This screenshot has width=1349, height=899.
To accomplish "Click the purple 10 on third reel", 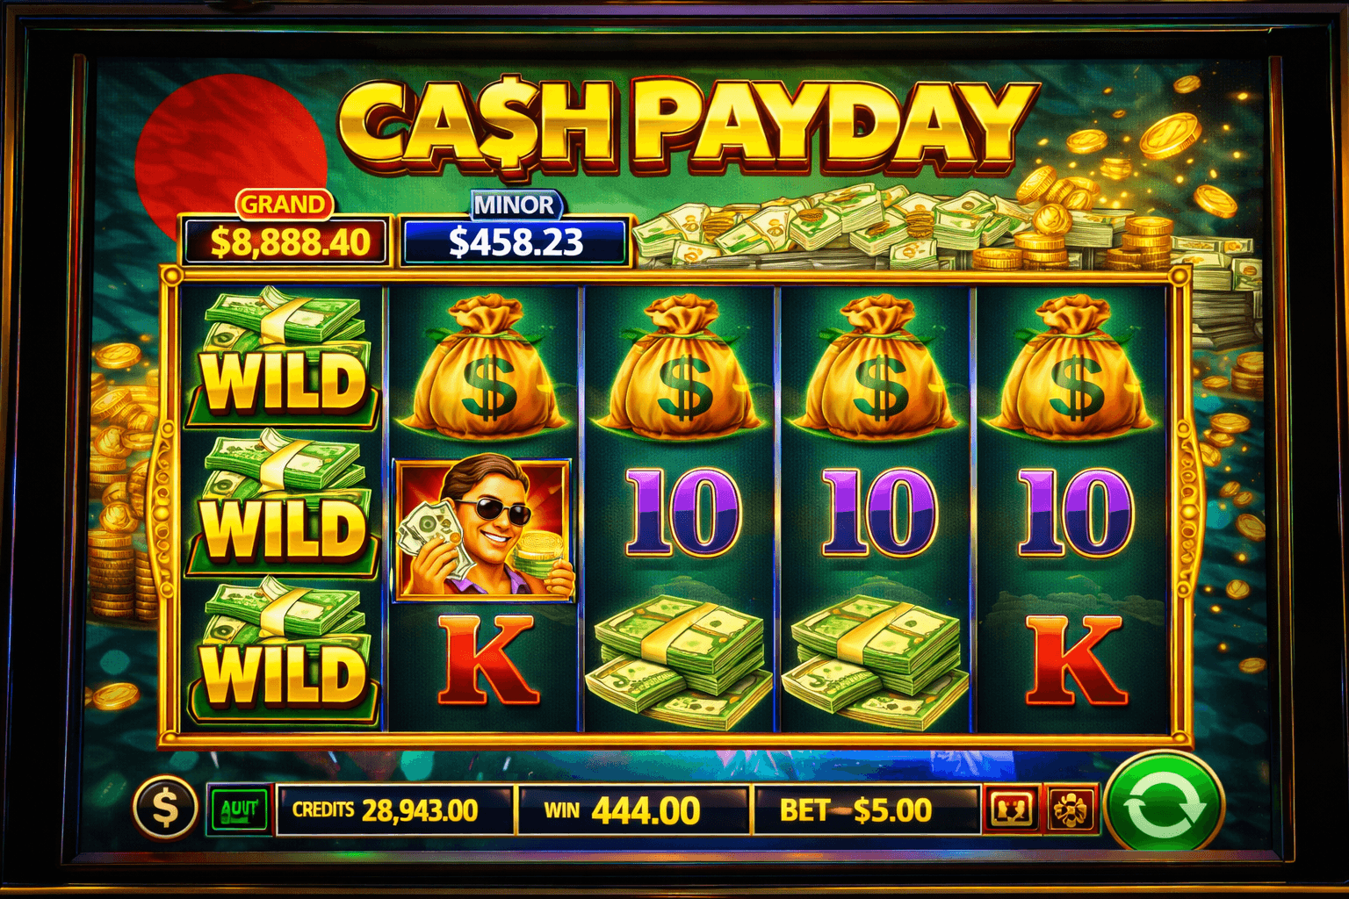I will pos(682,512).
